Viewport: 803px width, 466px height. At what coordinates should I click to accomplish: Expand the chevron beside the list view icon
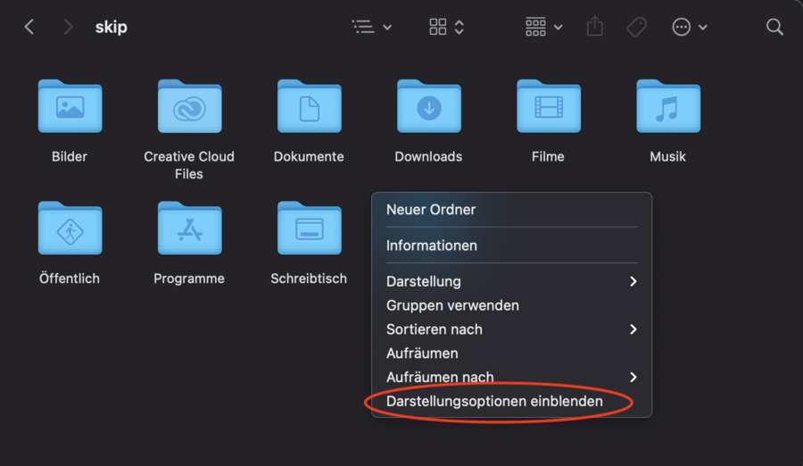[388, 27]
